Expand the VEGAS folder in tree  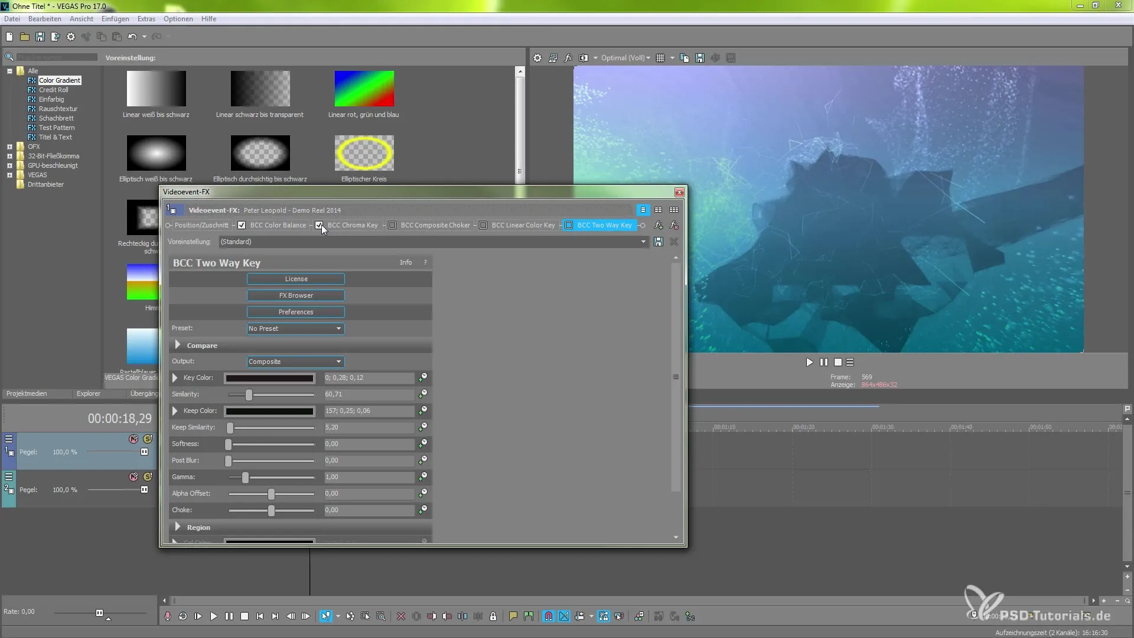pos(9,175)
